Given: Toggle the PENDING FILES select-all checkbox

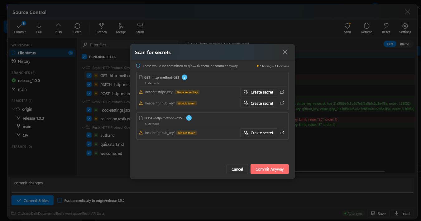Looking at the screenshot, I should tap(84, 57).
